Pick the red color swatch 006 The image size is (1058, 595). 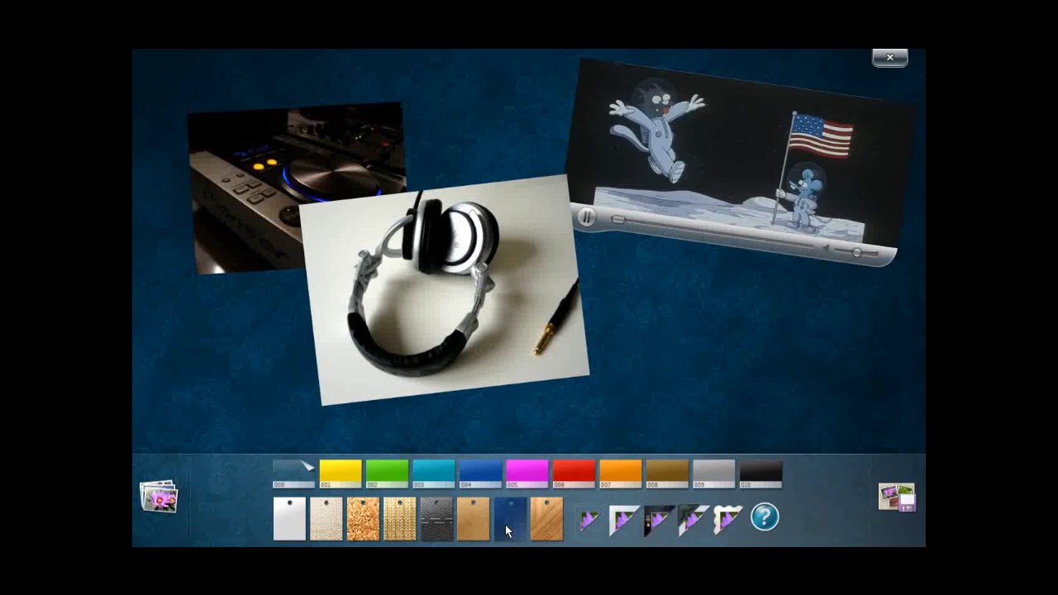574,474
